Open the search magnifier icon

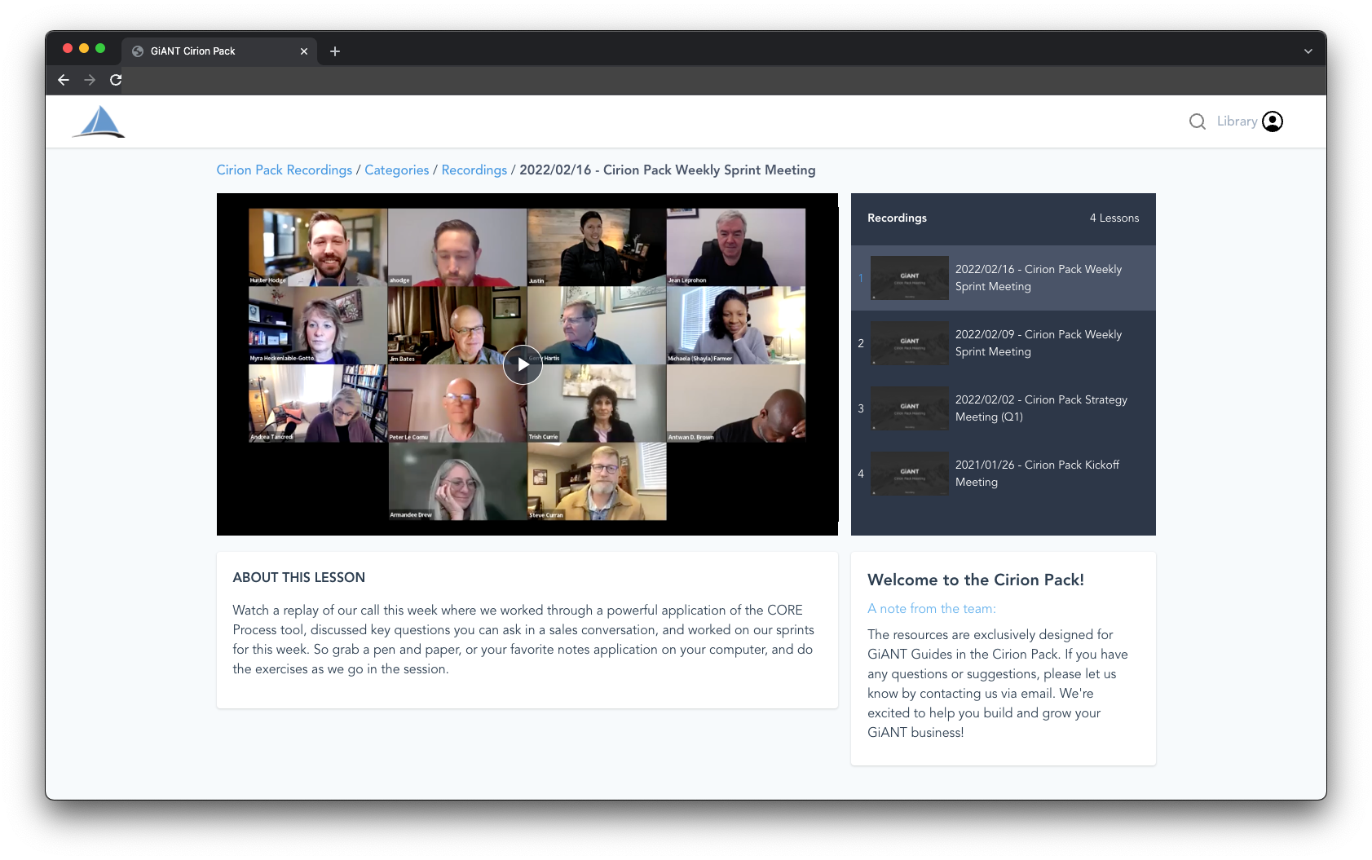click(x=1197, y=121)
